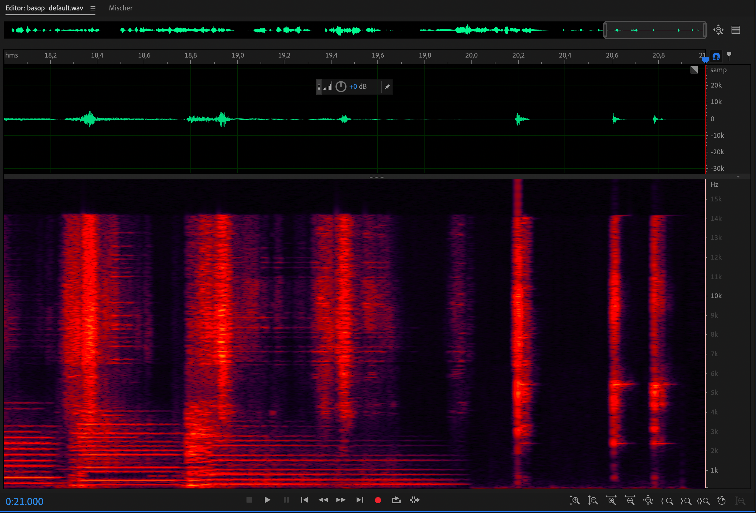Click the zoom-to-time stopwatch icon
This screenshot has width=756, height=513.
721,500
